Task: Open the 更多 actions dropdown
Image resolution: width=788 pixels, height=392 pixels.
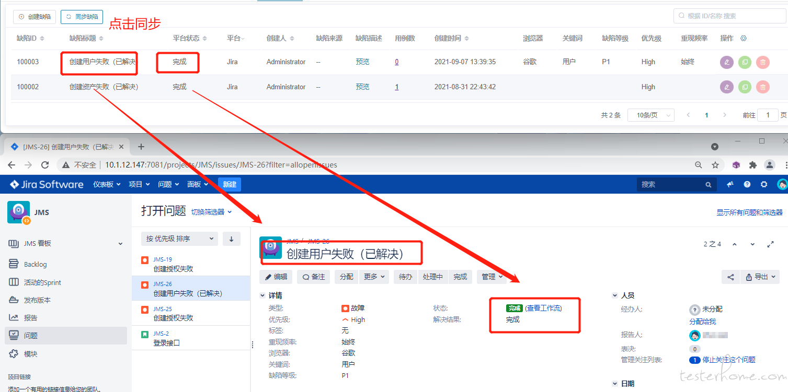Action: coord(374,277)
